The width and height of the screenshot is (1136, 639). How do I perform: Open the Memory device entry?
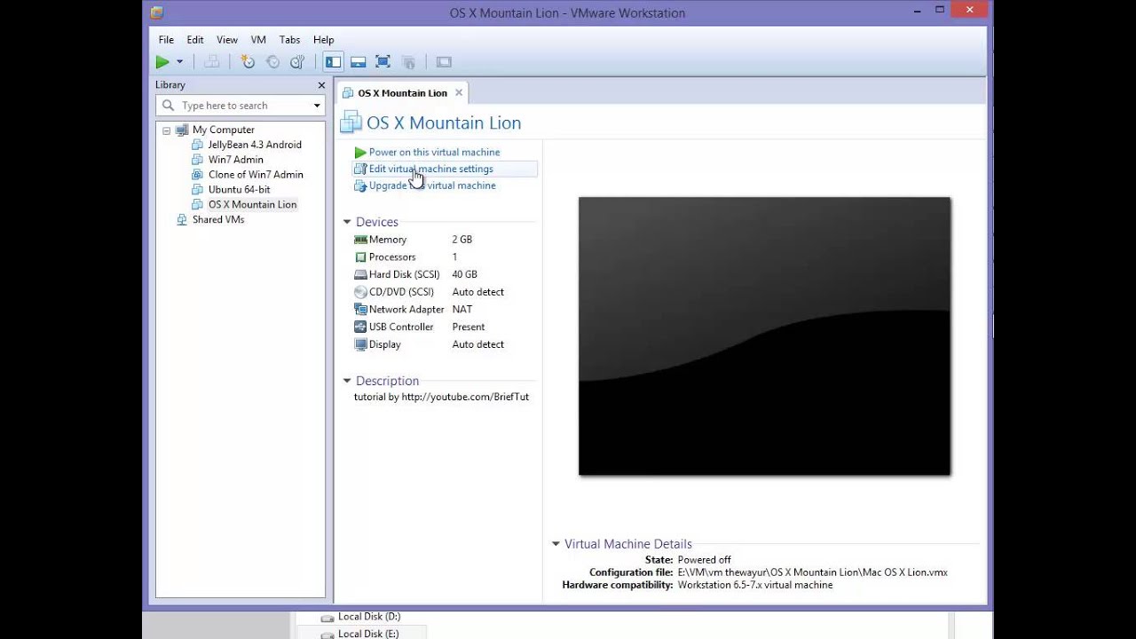click(387, 240)
